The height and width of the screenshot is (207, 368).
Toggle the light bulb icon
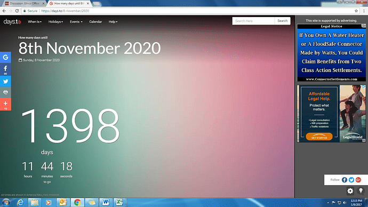click(361, 191)
